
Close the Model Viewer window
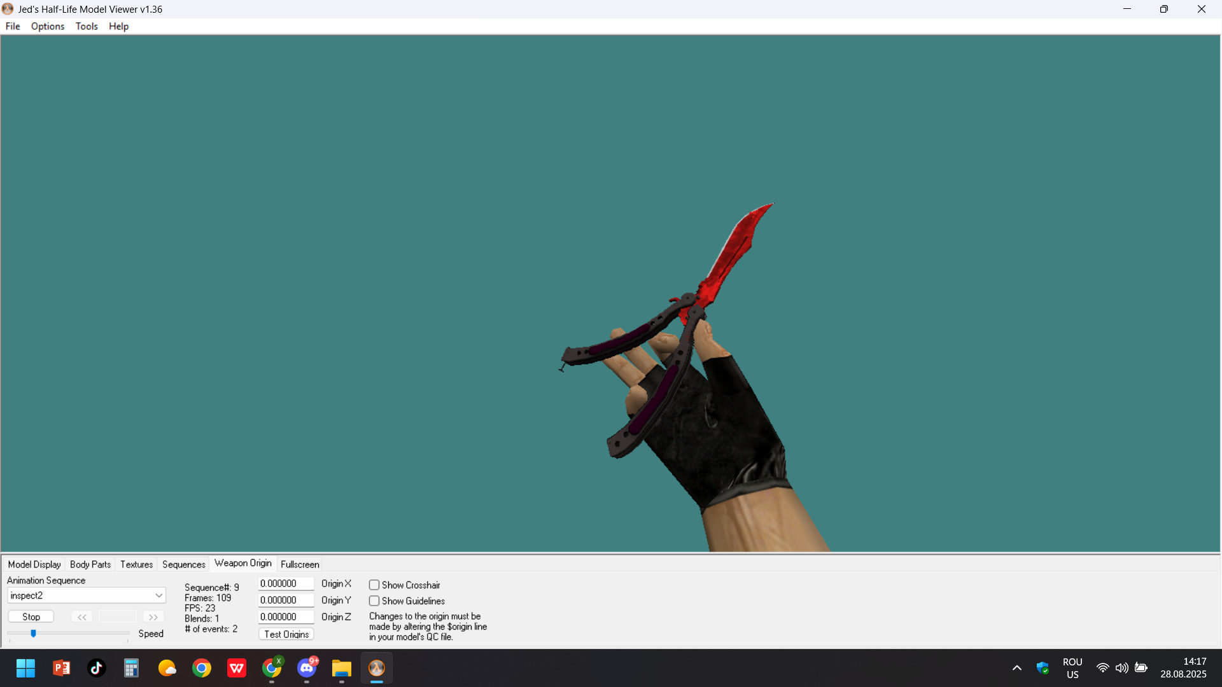(x=1202, y=9)
